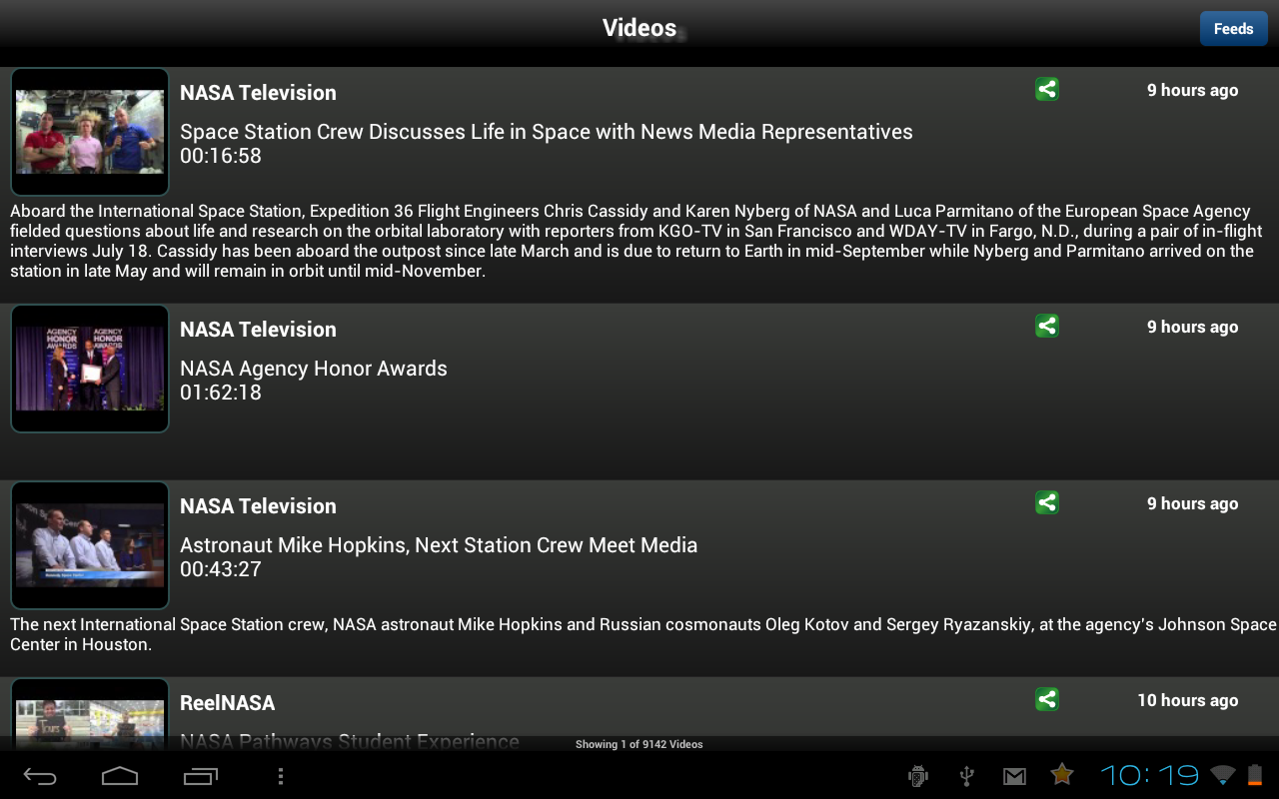Open the recent apps navigation icon
Image resolution: width=1279 pixels, height=799 pixels.
tap(200, 776)
